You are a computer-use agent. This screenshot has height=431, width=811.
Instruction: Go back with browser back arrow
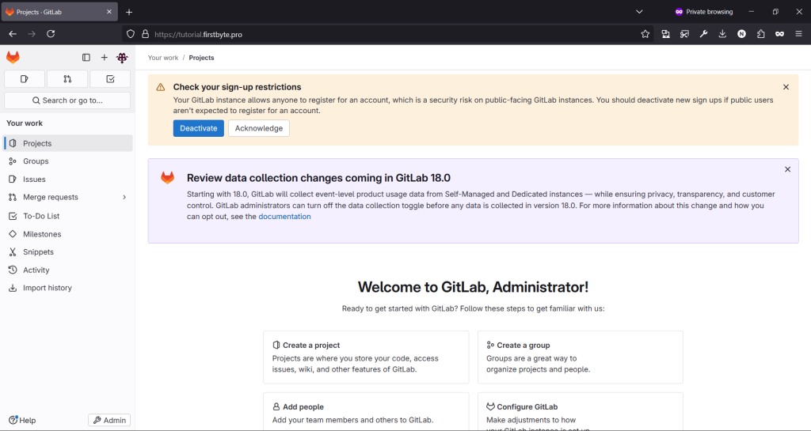13,34
